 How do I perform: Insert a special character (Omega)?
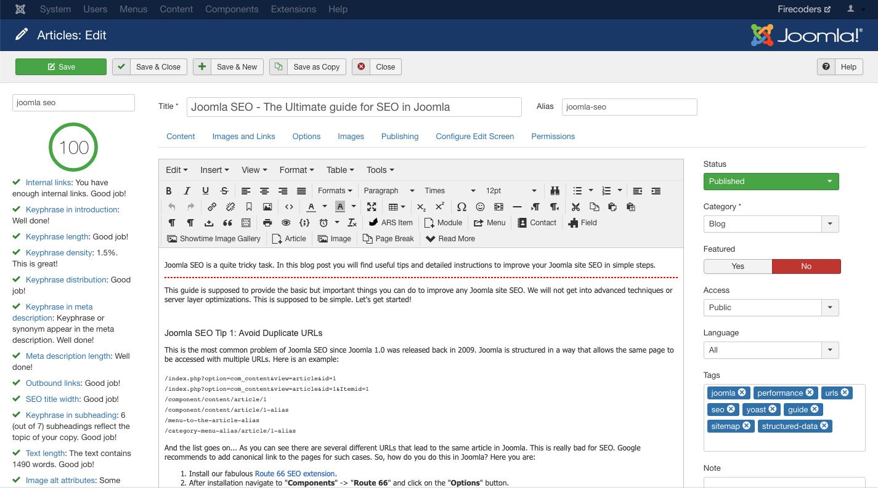coord(461,207)
